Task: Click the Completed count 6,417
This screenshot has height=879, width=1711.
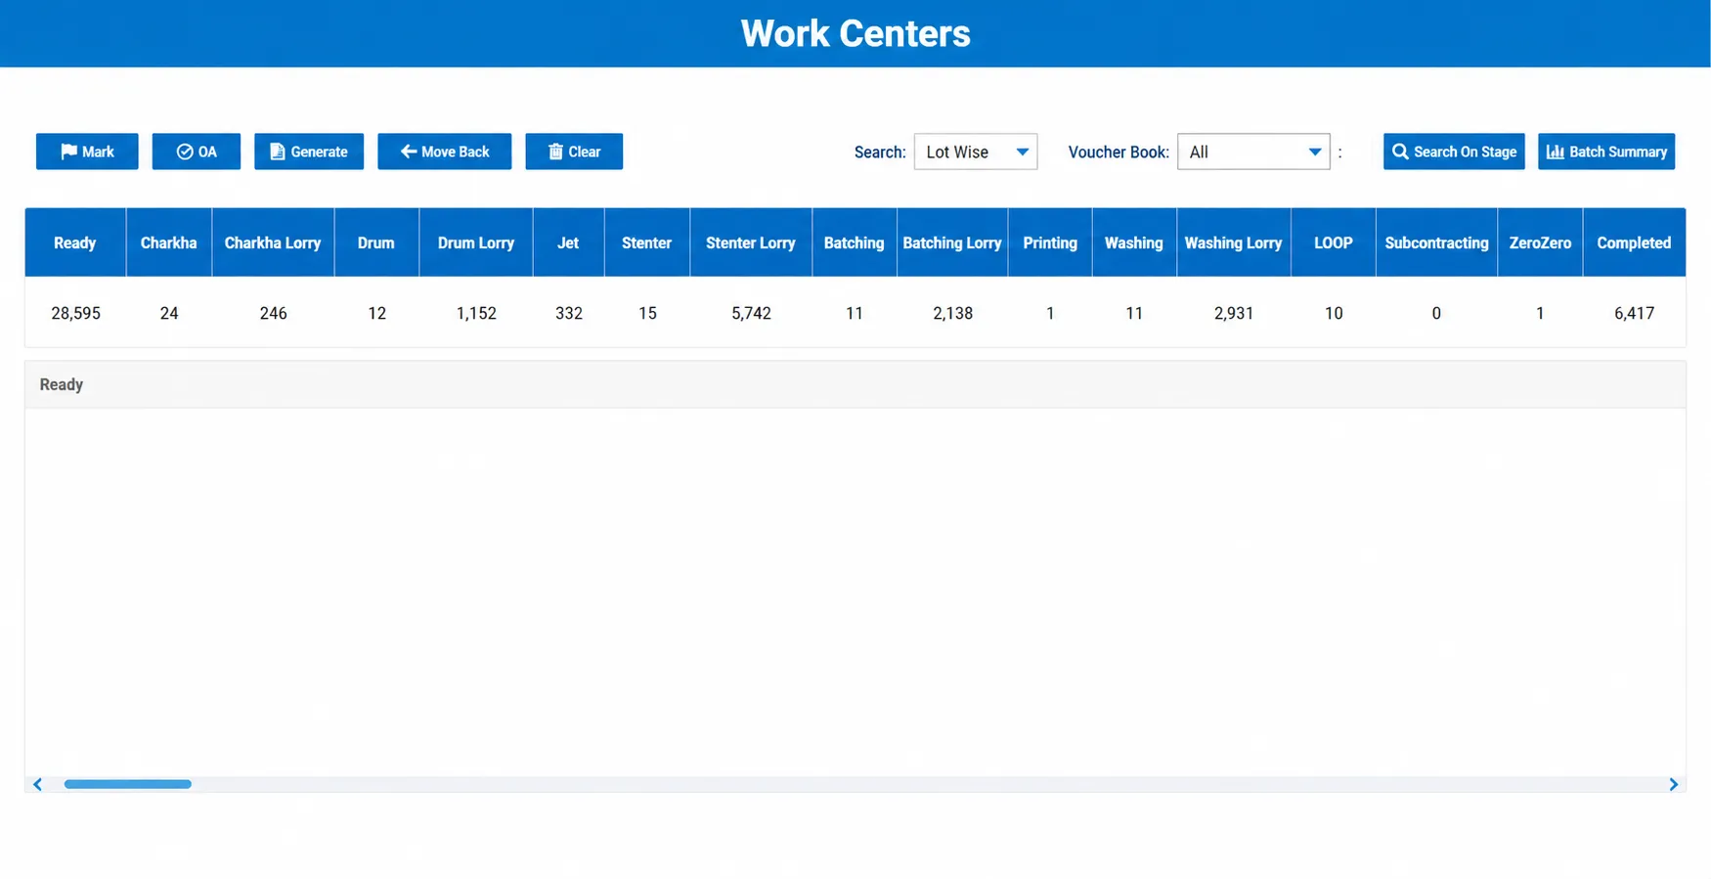Action: pos(1635,313)
